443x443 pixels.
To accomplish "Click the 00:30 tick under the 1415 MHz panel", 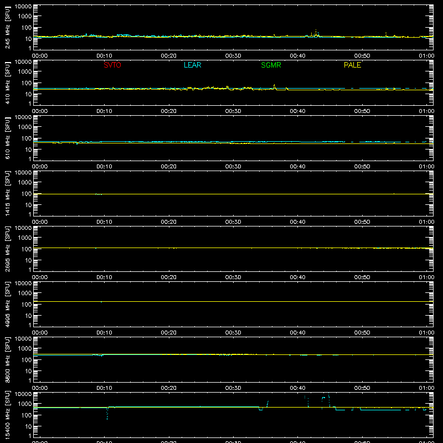I will click(x=233, y=222).
